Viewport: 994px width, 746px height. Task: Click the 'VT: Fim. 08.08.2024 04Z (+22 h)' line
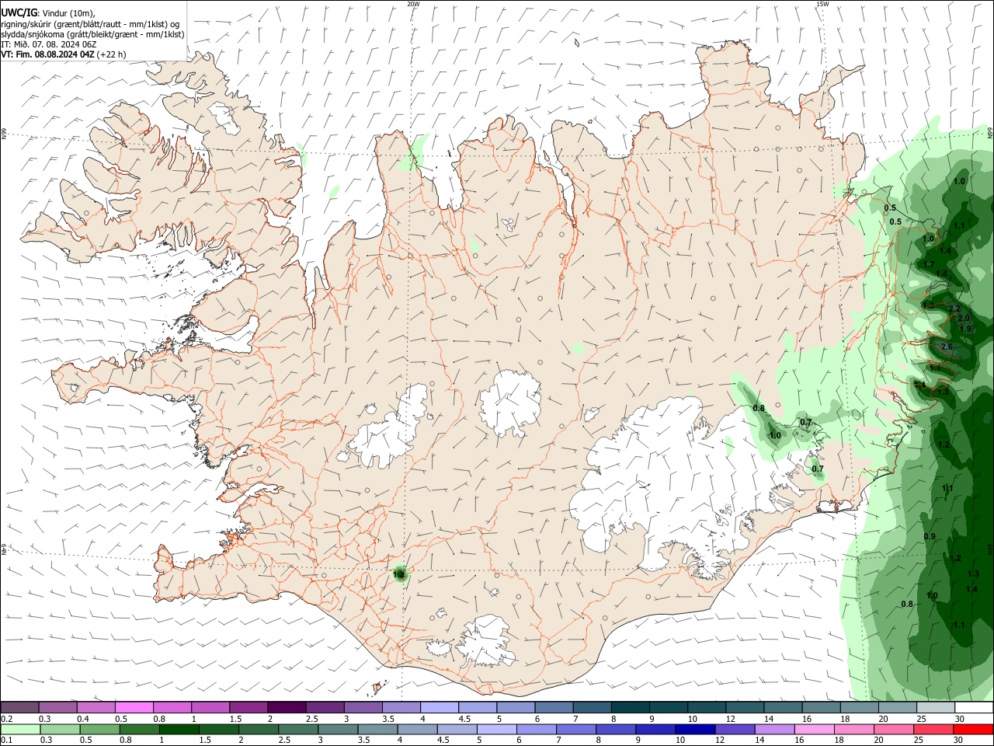pos(64,54)
